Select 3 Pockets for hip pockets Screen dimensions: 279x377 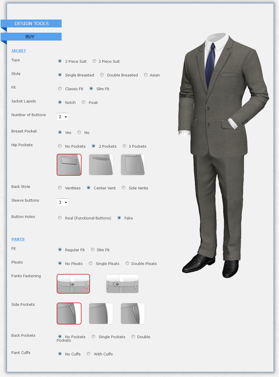tap(125, 146)
